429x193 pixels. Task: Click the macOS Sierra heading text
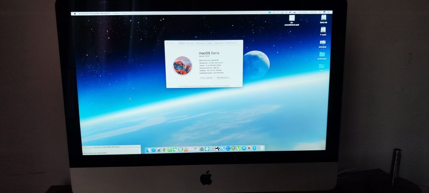pyautogui.click(x=209, y=53)
